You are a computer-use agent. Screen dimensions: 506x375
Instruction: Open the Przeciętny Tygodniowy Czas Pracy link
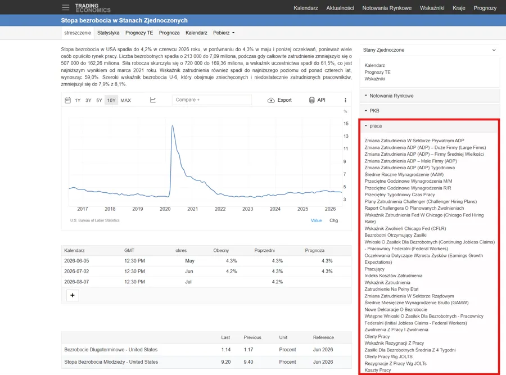pyautogui.click(x=400, y=195)
